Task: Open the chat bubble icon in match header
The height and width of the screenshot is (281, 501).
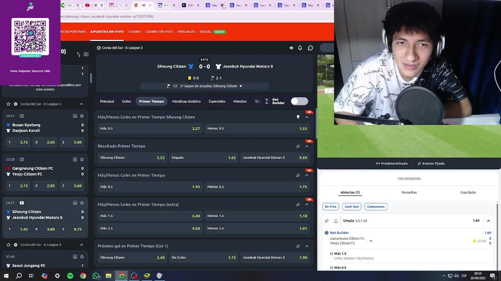Action: click(x=310, y=48)
